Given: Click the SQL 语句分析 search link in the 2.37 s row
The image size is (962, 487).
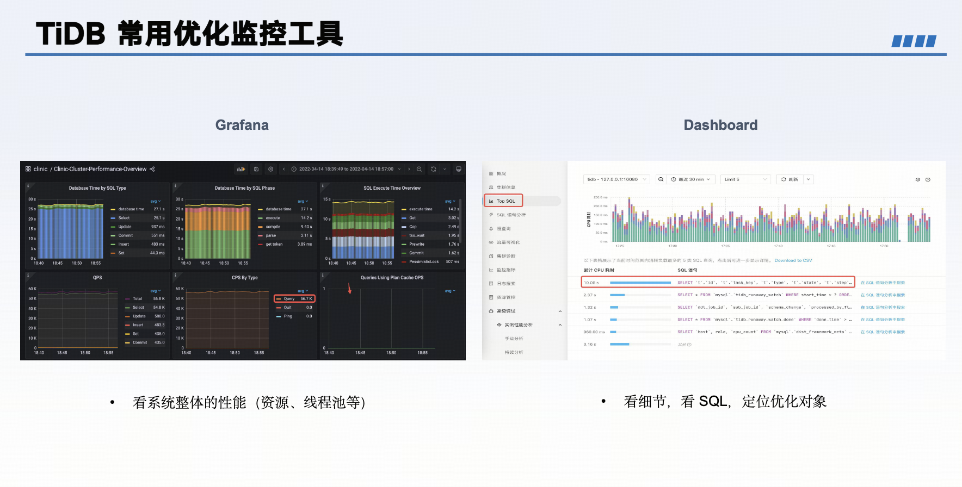Looking at the screenshot, I should tap(883, 295).
